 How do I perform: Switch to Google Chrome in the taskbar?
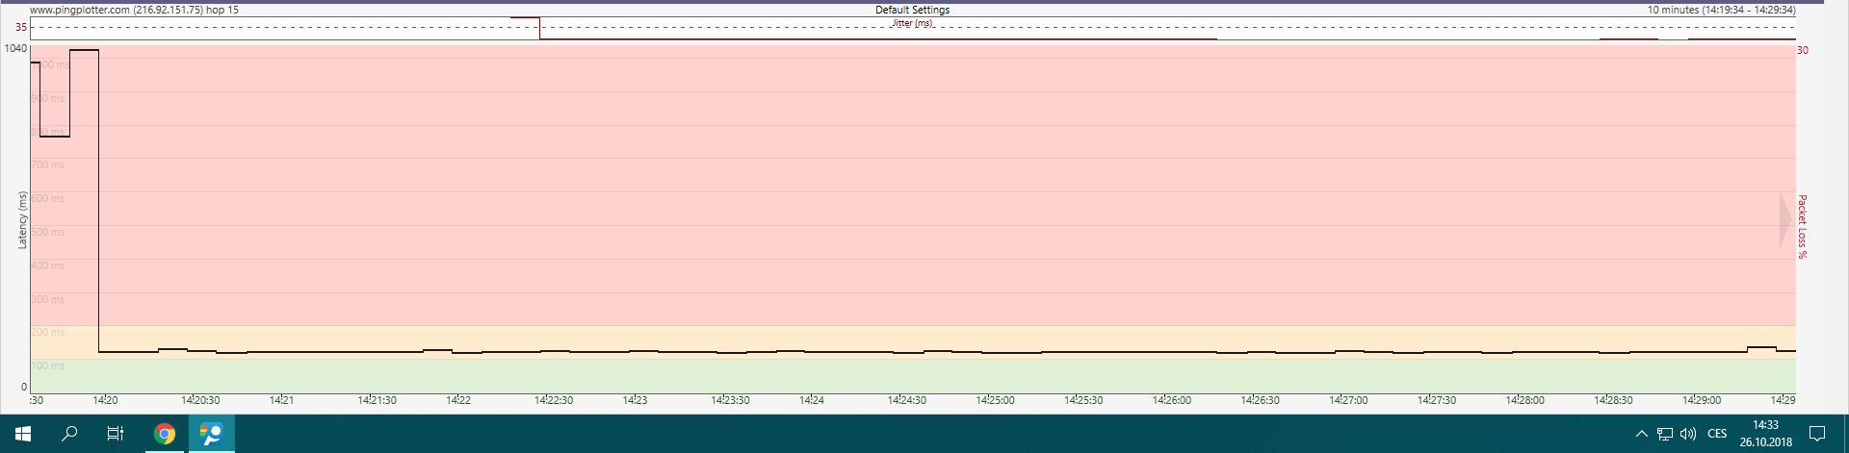[x=165, y=434]
